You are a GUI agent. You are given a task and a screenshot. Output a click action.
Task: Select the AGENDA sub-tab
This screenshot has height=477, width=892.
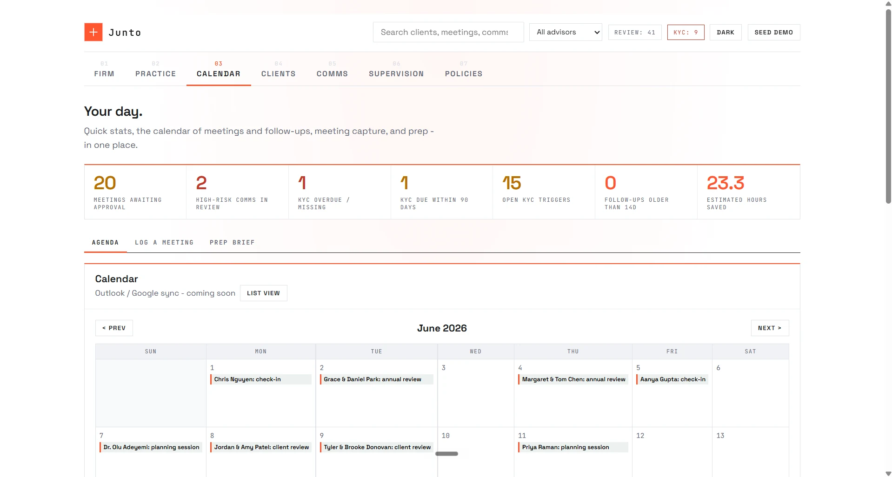point(105,242)
